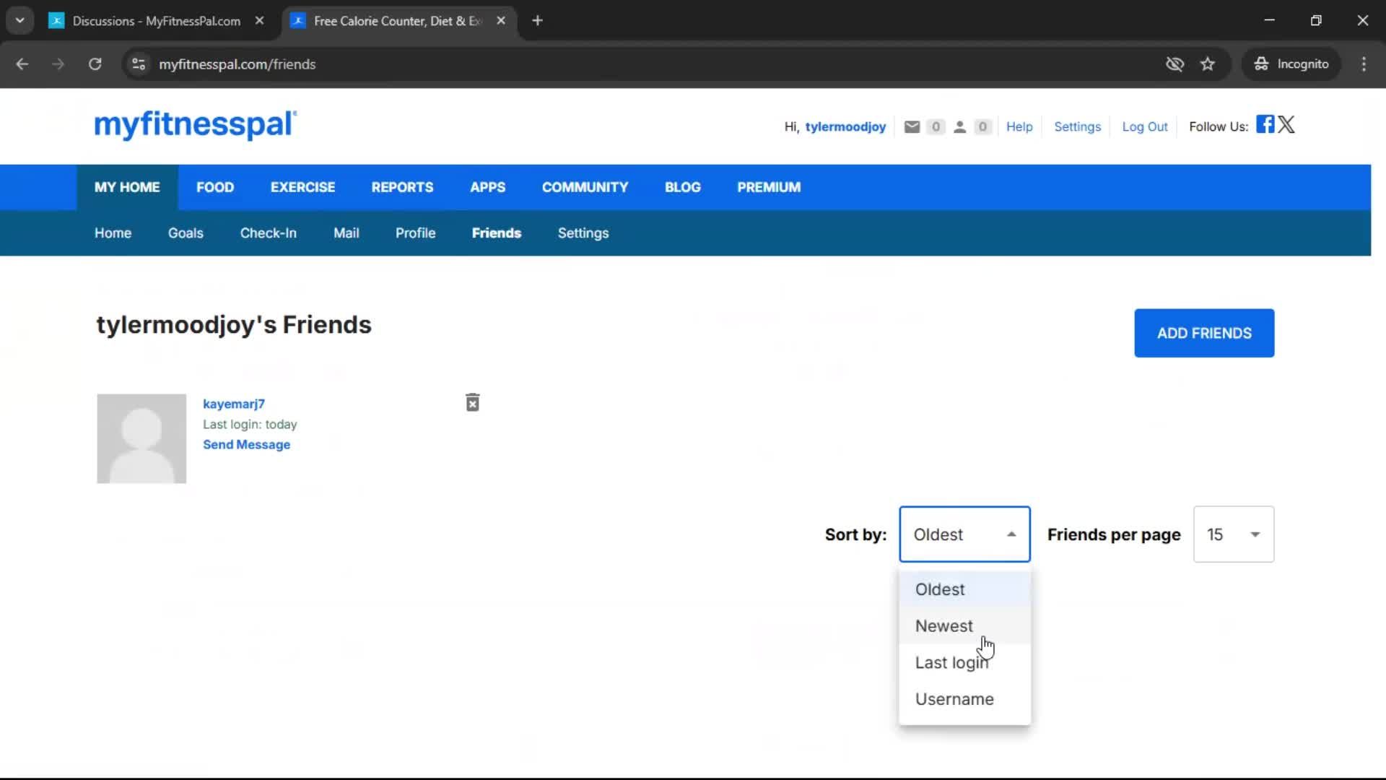The width and height of the screenshot is (1386, 780).
Task: Open the tylermoodjoy username link
Action: [x=845, y=127]
